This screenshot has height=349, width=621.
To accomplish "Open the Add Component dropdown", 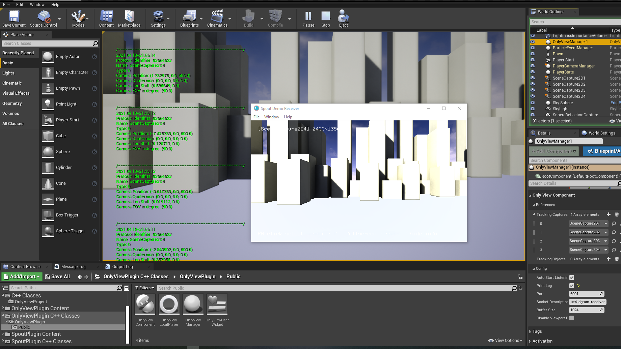I will click(553, 151).
